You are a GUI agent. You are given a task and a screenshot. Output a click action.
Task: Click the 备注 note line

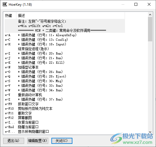pyautogui.click(x=65, y=21)
